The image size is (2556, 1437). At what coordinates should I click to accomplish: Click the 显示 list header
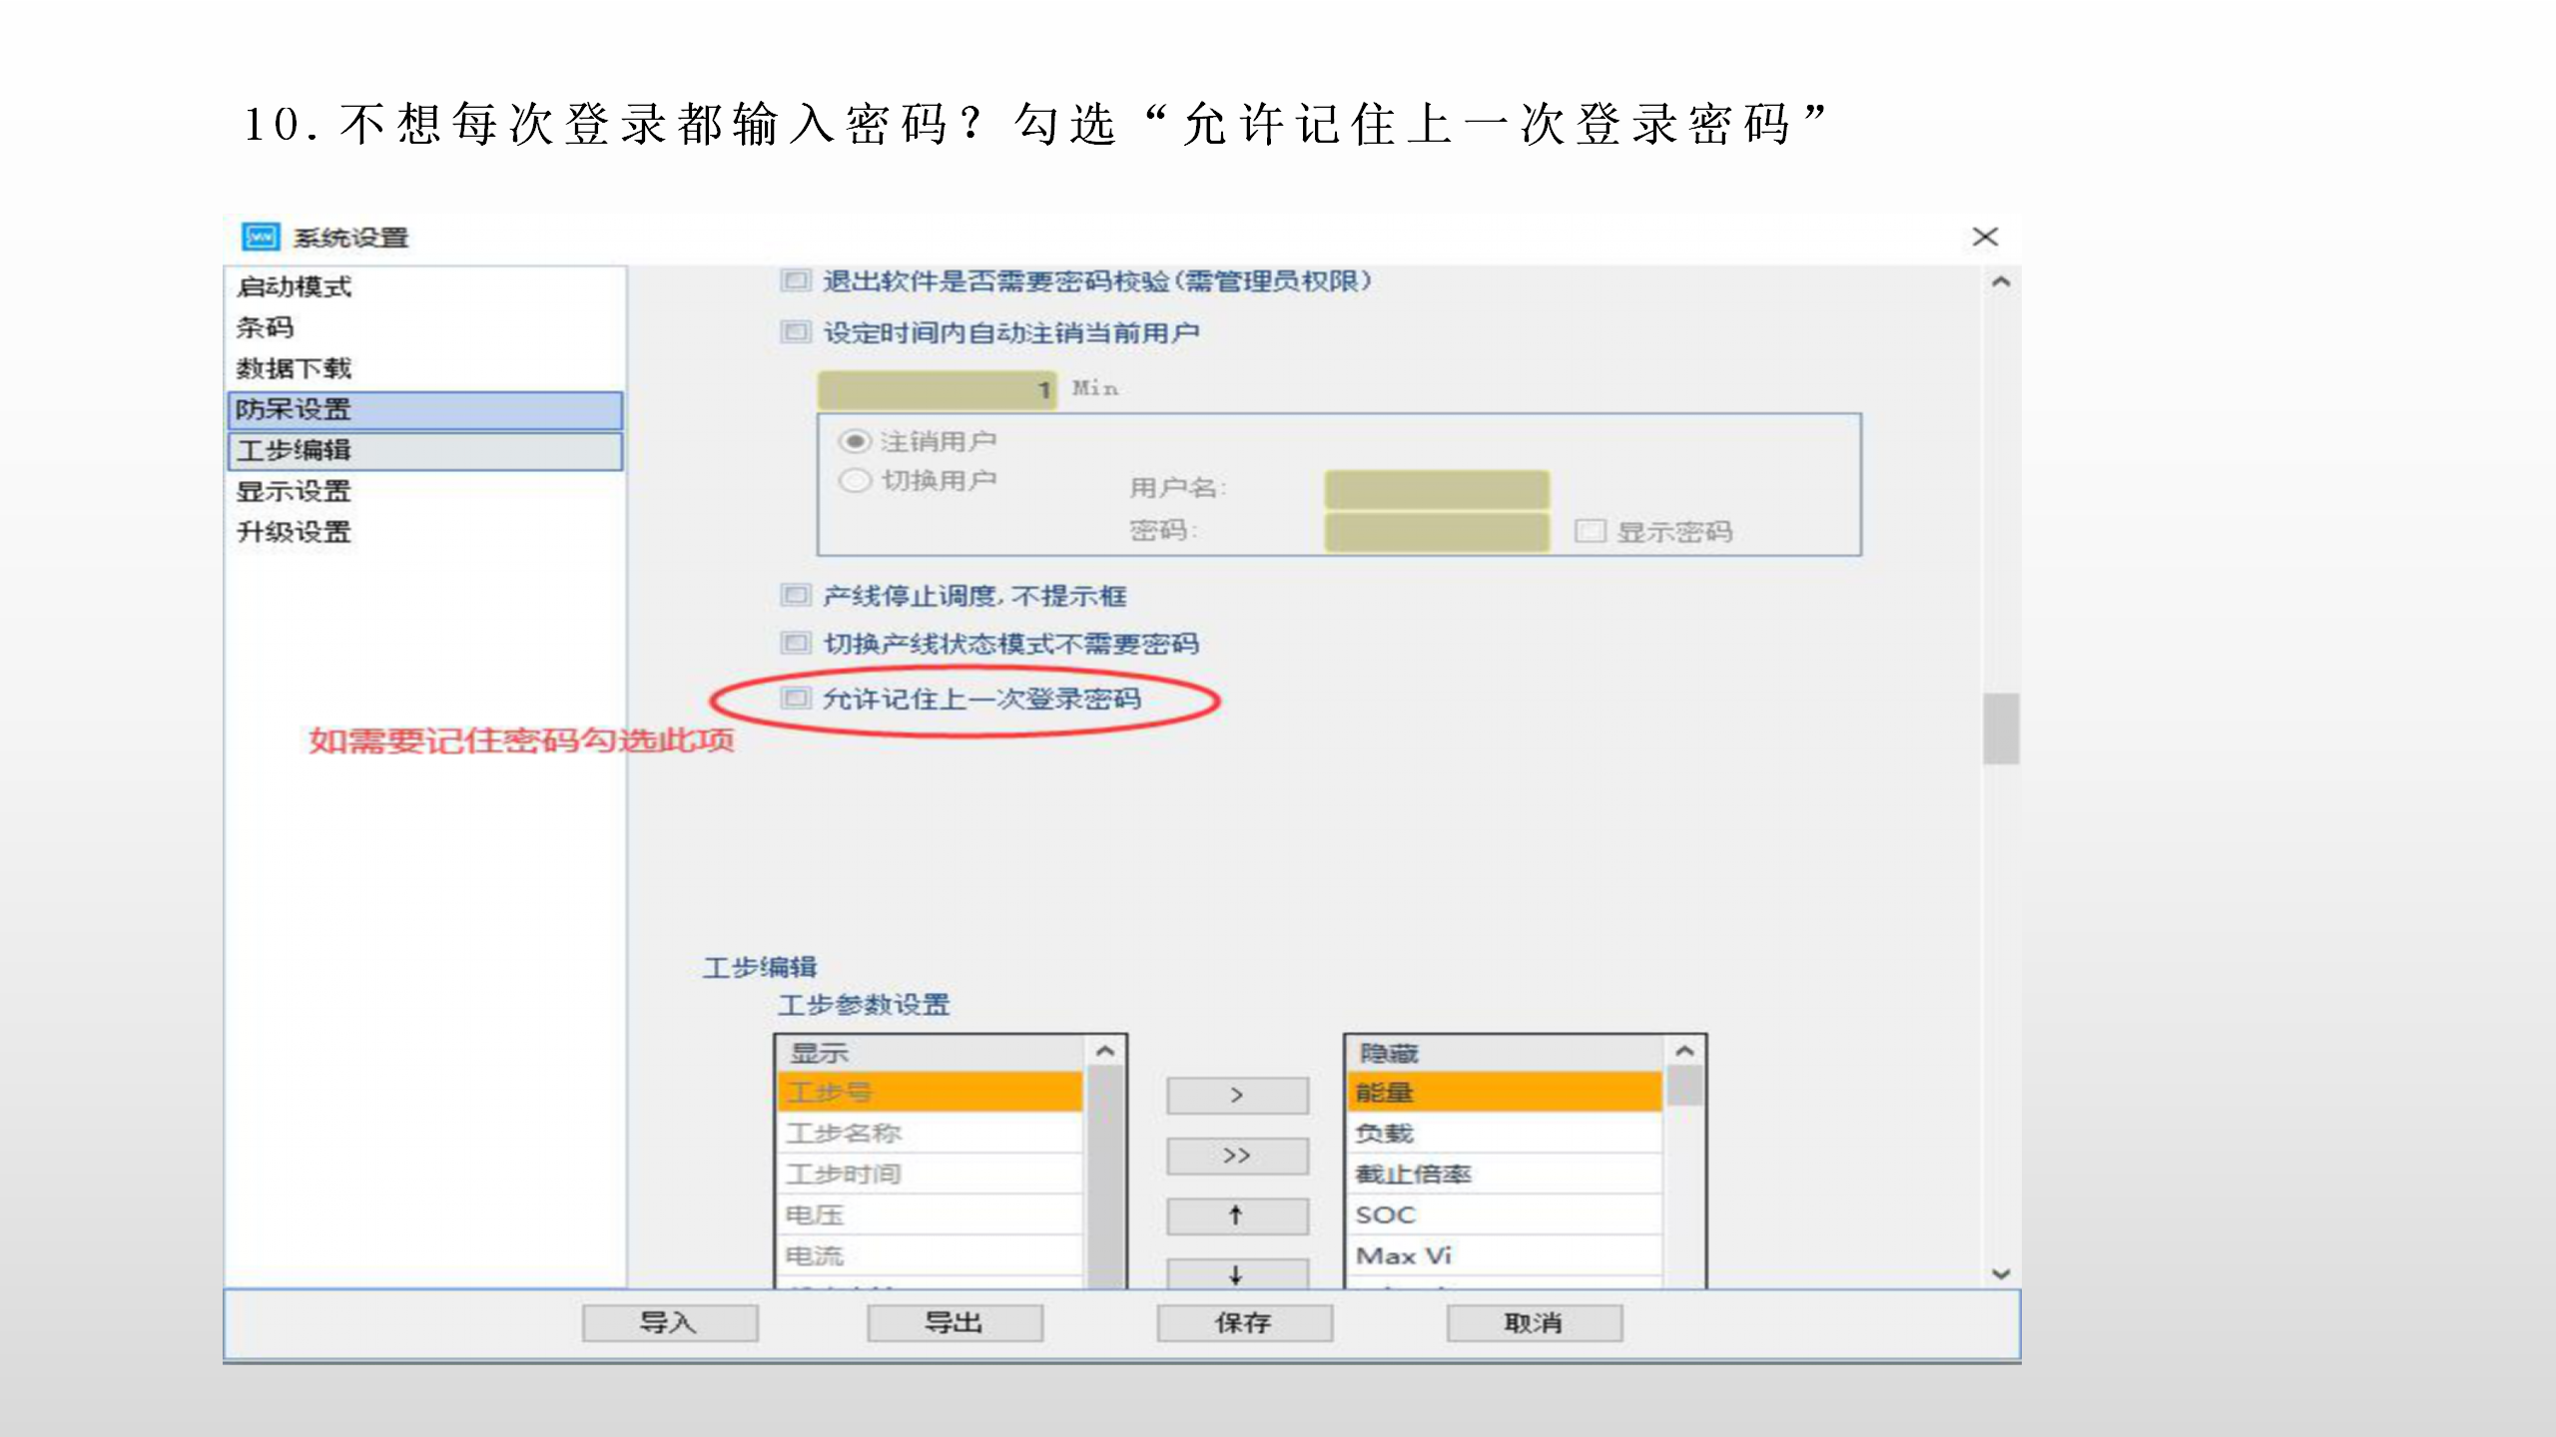932,1053
